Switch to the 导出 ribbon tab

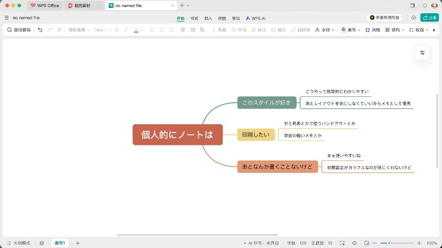click(236, 18)
